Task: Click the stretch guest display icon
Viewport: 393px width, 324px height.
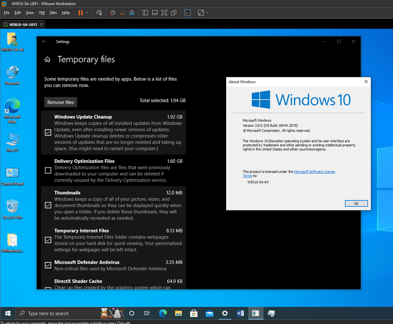Action: click(x=201, y=13)
